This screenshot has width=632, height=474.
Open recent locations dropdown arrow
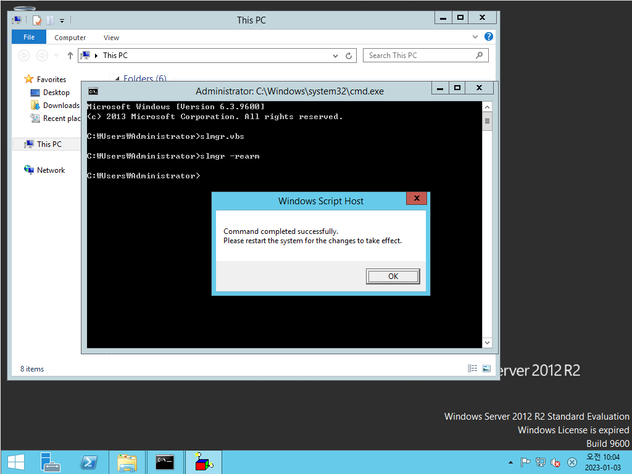56,55
